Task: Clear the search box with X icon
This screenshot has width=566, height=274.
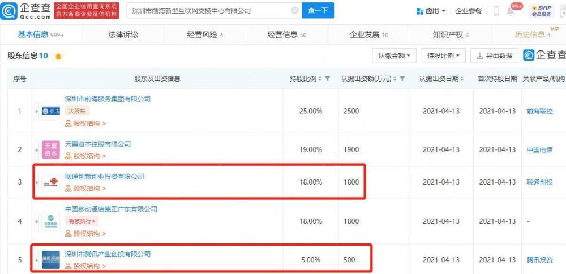Action: (x=295, y=11)
